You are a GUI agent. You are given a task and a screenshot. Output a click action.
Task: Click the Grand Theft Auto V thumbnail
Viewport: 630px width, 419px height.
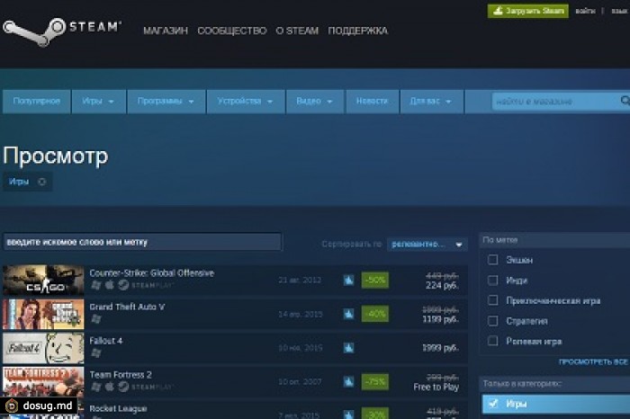(43, 315)
